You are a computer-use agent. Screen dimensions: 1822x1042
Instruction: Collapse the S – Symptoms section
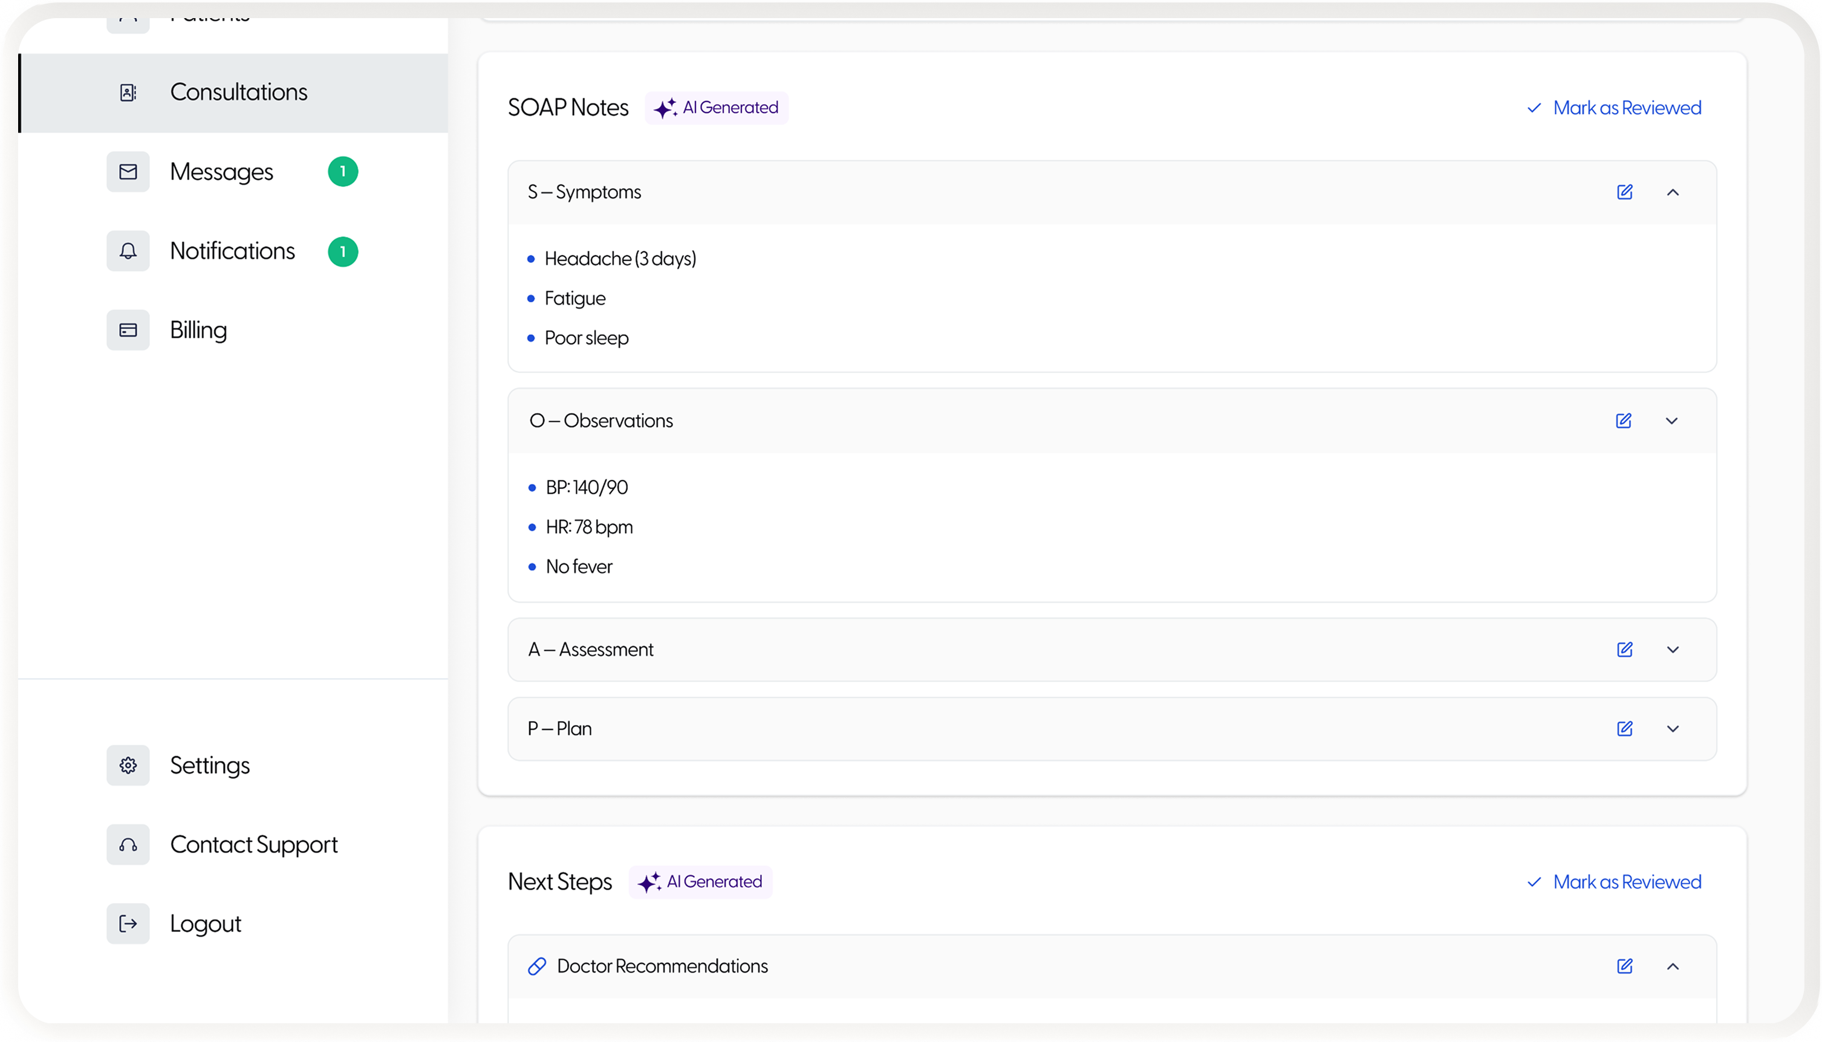tap(1673, 193)
